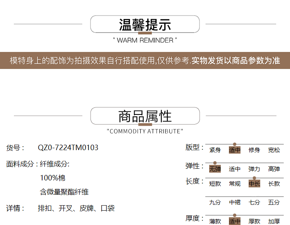Viewport: 290px width, 225px height.
Task: Pick the highlighted 无弹 elasticity option
Action: coord(215,169)
